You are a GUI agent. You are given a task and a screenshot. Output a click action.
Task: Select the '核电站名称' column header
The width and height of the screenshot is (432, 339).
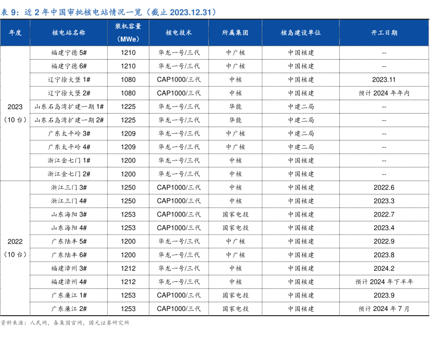click(69, 33)
